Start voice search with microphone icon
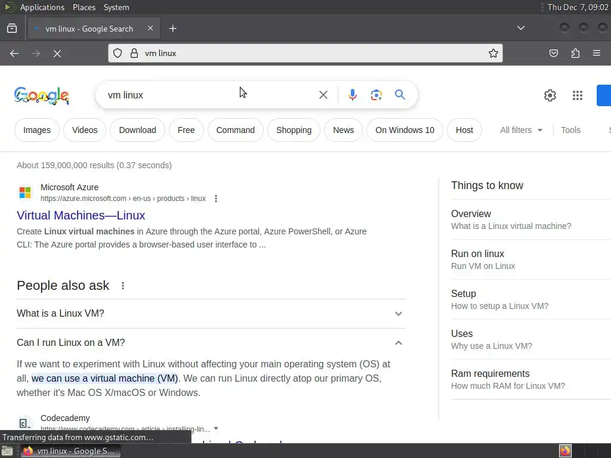This screenshot has height=458, width=611. tap(352, 95)
